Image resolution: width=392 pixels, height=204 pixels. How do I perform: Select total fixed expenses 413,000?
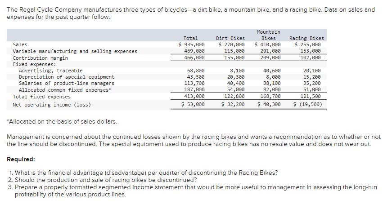[x=194, y=96]
